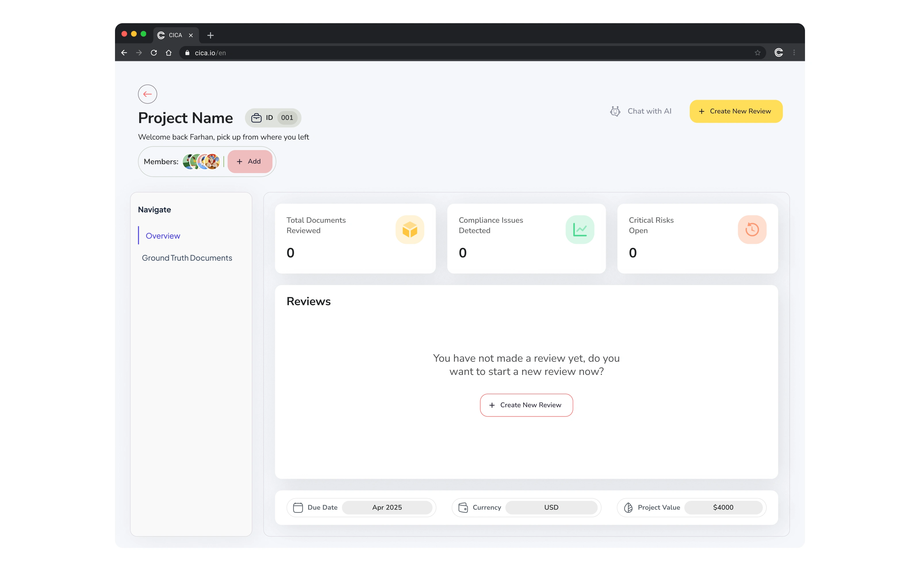Add a new member with Add button
The height and width of the screenshot is (571, 920).
click(x=250, y=162)
